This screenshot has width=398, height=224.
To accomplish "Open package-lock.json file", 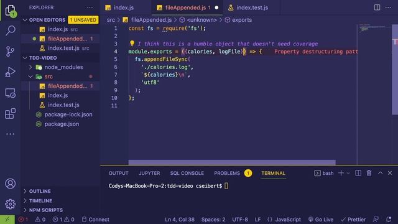I will pyautogui.click(x=61, y=114).
